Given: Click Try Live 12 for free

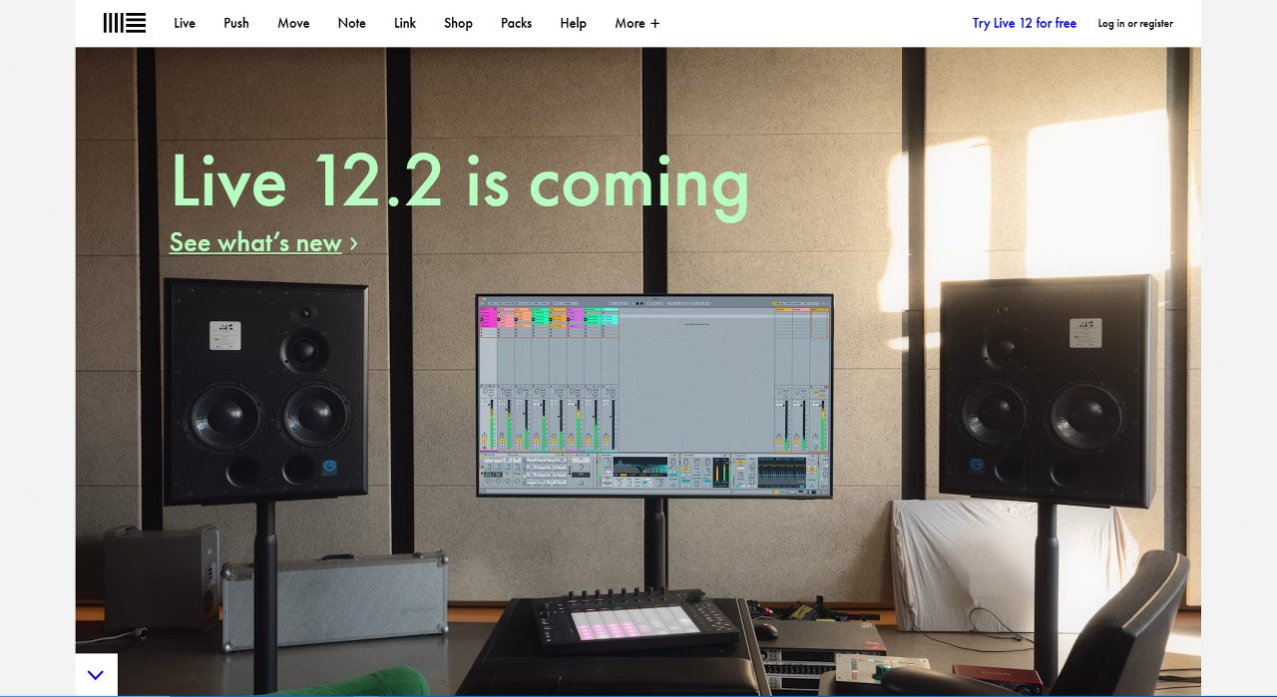Looking at the screenshot, I should (x=1025, y=23).
